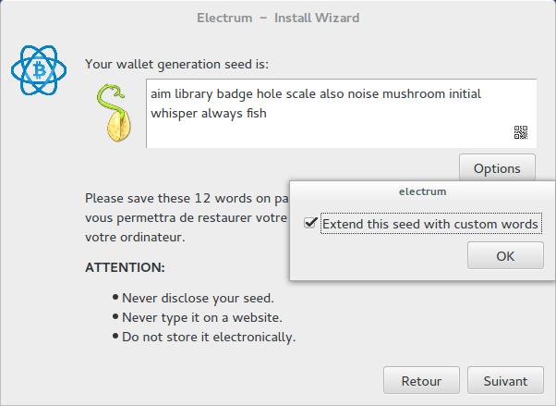556x406 pixels.
Task: Click the 'Extend this seed with custom words' label
Action: click(430, 224)
